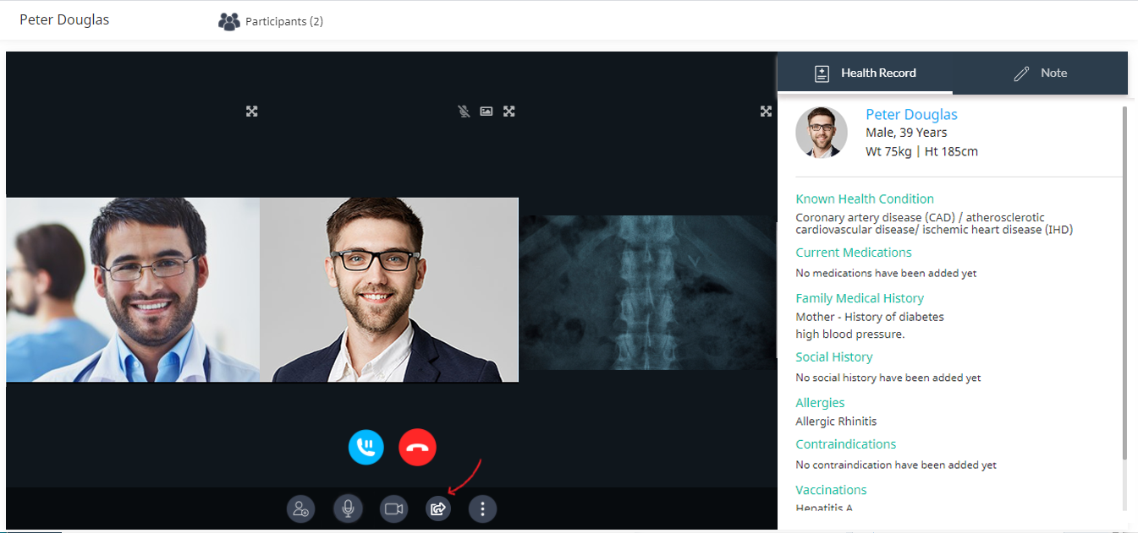Click the health record clipboard icon
Viewport: 1138px width, 533px height.
coord(822,73)
